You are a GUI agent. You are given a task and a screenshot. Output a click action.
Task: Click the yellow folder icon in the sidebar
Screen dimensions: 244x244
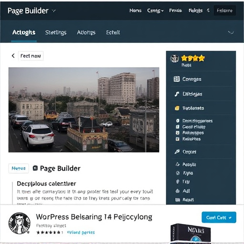(177, 108)
